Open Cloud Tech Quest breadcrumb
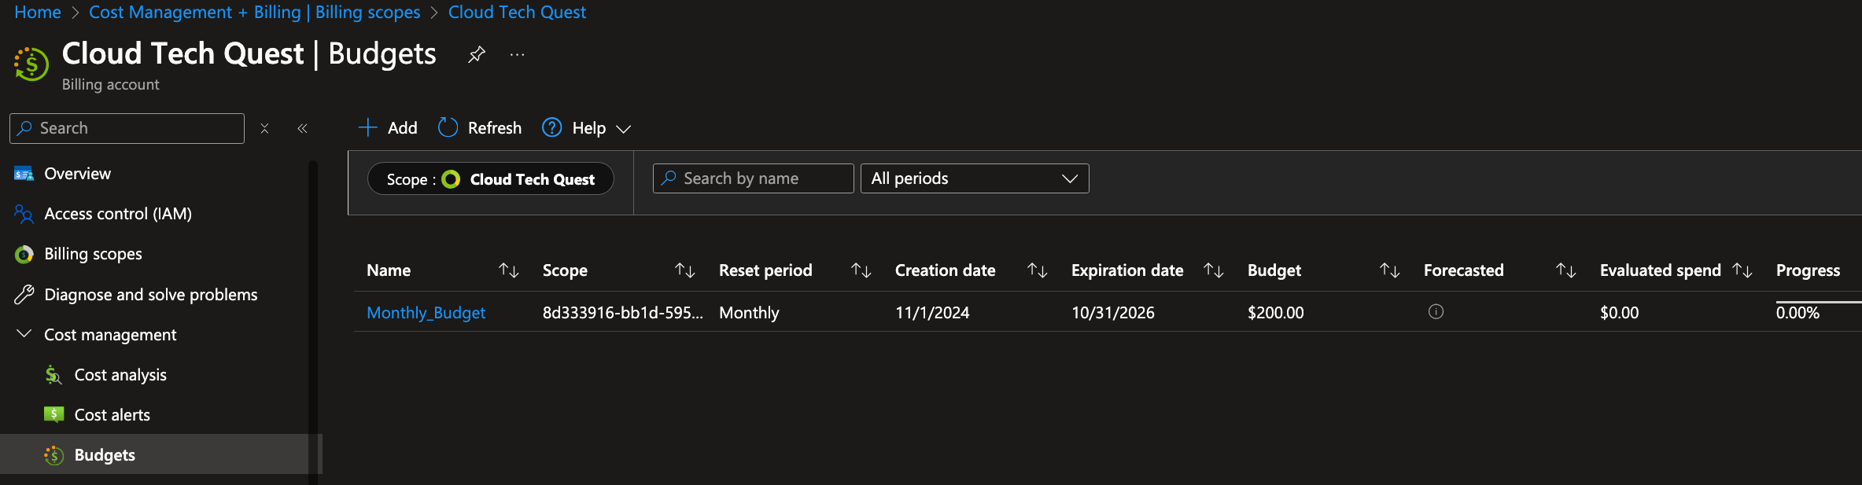 coord(517,13)
